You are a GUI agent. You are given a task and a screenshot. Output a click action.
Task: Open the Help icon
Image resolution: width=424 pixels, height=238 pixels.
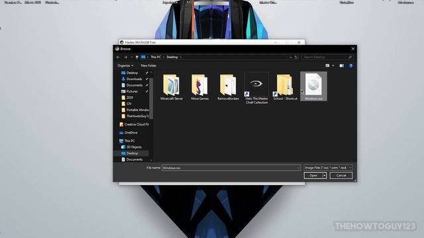click(350, 65)
